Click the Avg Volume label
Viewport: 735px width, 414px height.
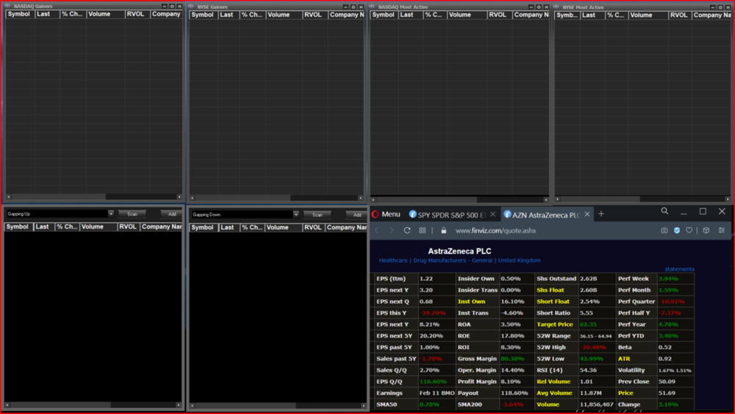(x=554, y=393)
